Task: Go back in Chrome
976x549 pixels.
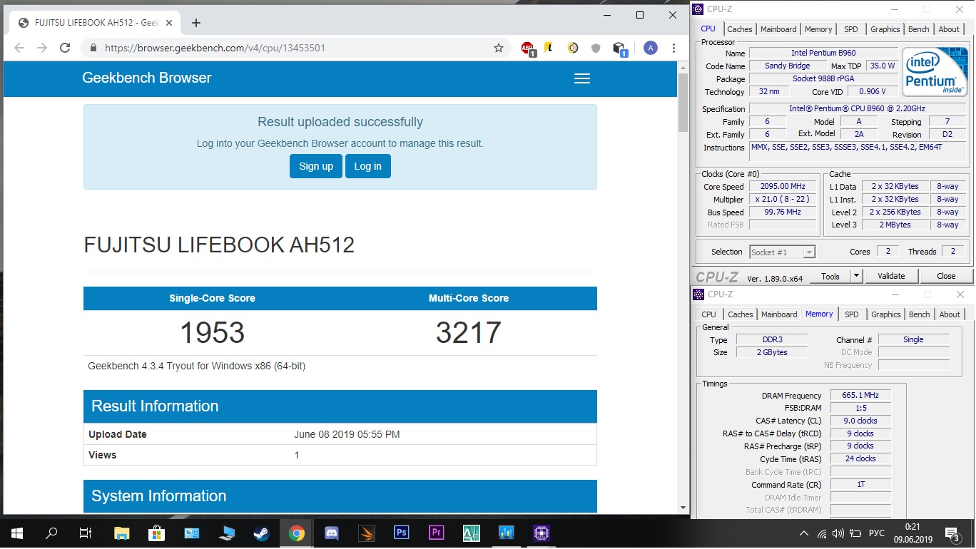Action: tap(19, 48)
